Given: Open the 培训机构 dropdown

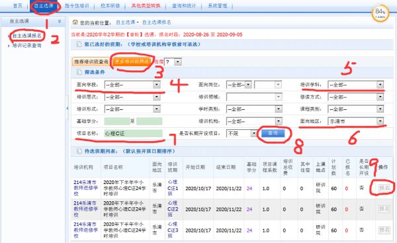Looking at the screenshot, I should tap(254, 121).
